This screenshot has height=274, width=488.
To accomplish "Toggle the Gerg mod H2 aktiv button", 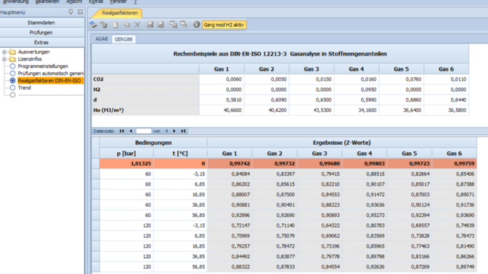I will (x=224, y=25).
